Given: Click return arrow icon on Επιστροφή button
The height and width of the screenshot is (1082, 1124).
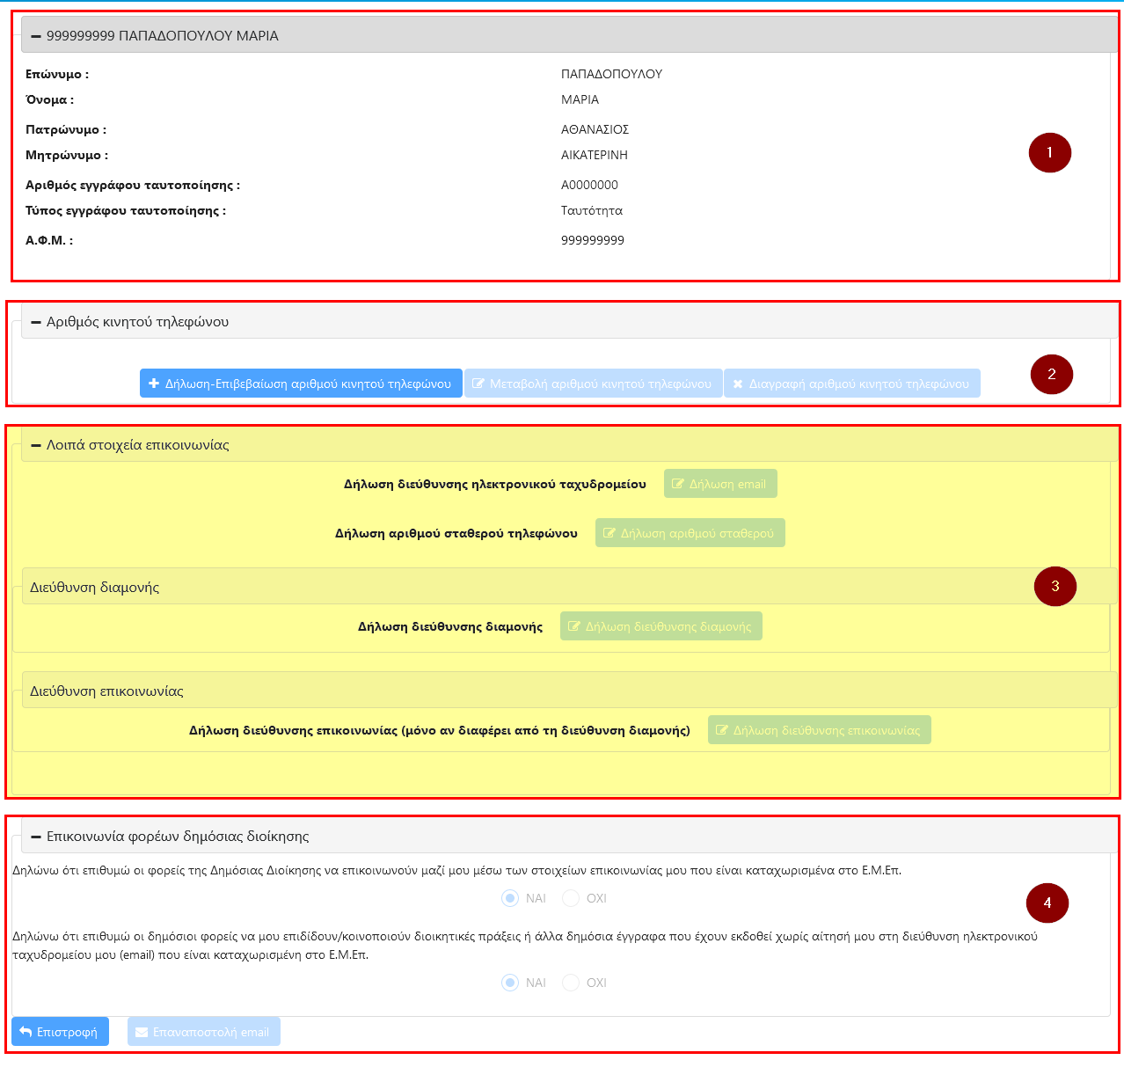Looking at the screenshot, I should 26,1032.
